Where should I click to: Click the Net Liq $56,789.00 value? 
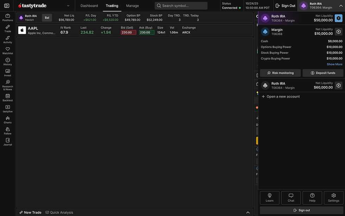(x=66, y=20)
